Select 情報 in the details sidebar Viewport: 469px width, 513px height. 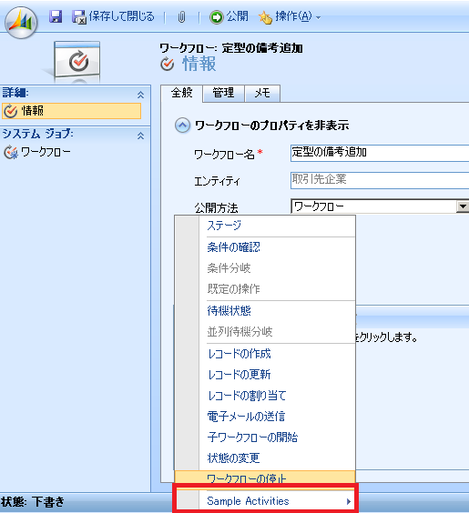point(71,111)
